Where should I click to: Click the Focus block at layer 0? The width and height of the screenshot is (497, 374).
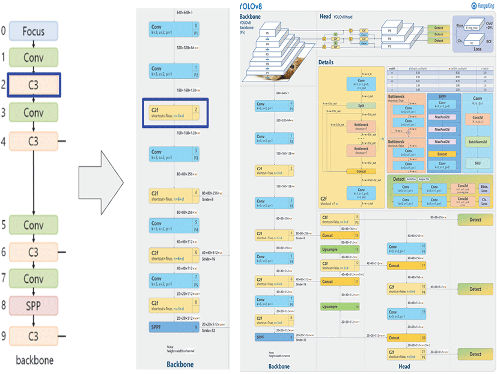[x=33, y=31]
